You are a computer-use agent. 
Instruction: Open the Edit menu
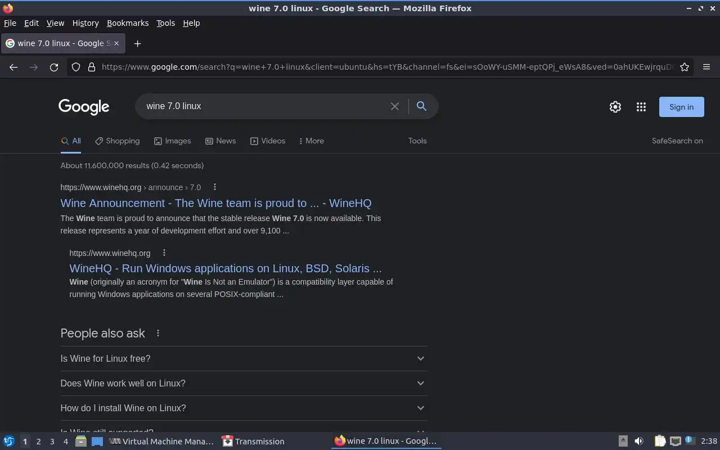[x=31, y=23]
